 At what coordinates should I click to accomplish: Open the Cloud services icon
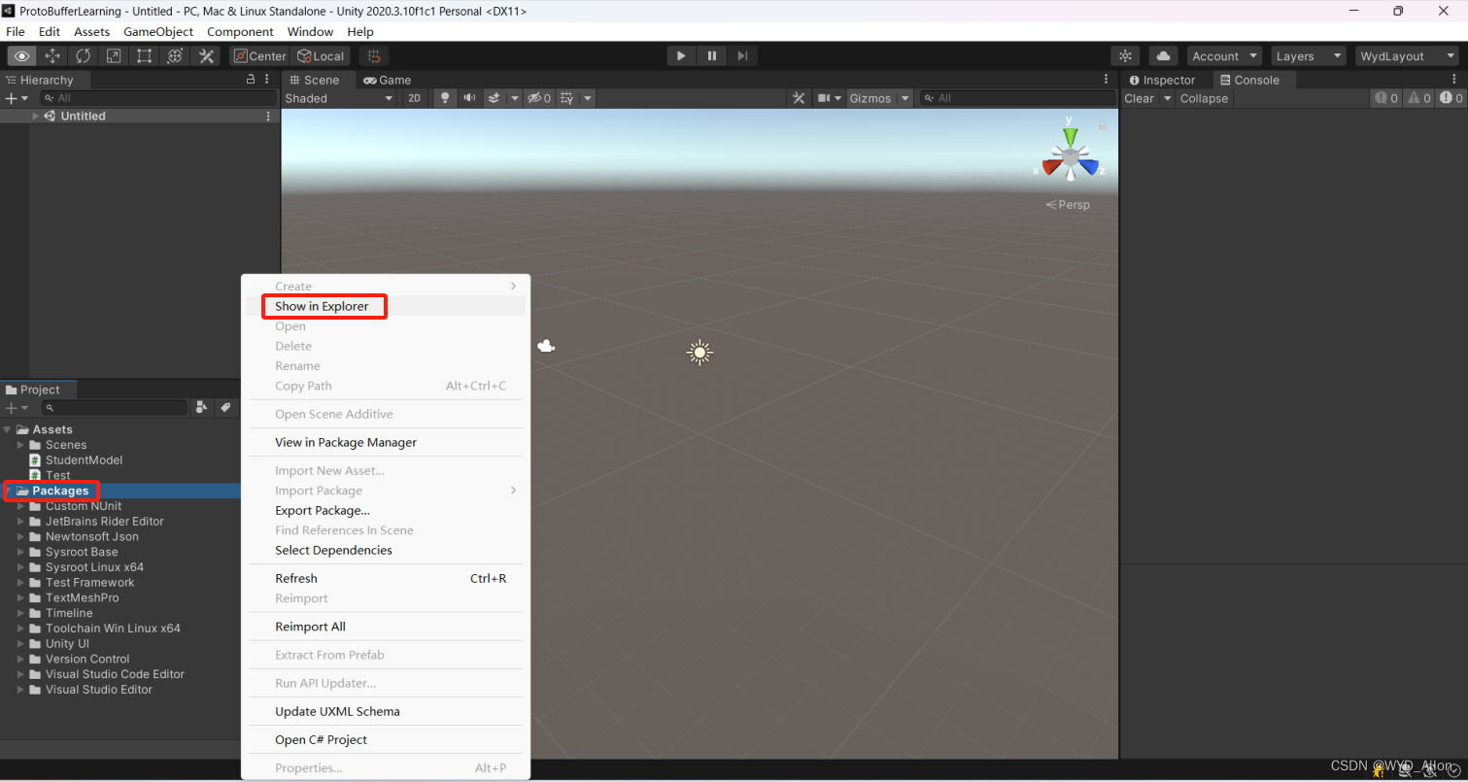coord(1163,56)
